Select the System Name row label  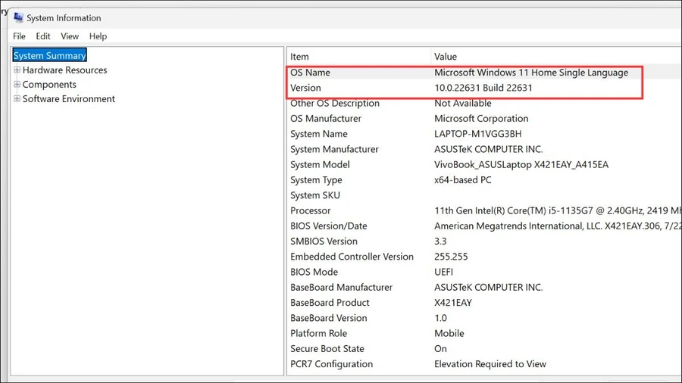pyautogui.click(x=319, y=134)
